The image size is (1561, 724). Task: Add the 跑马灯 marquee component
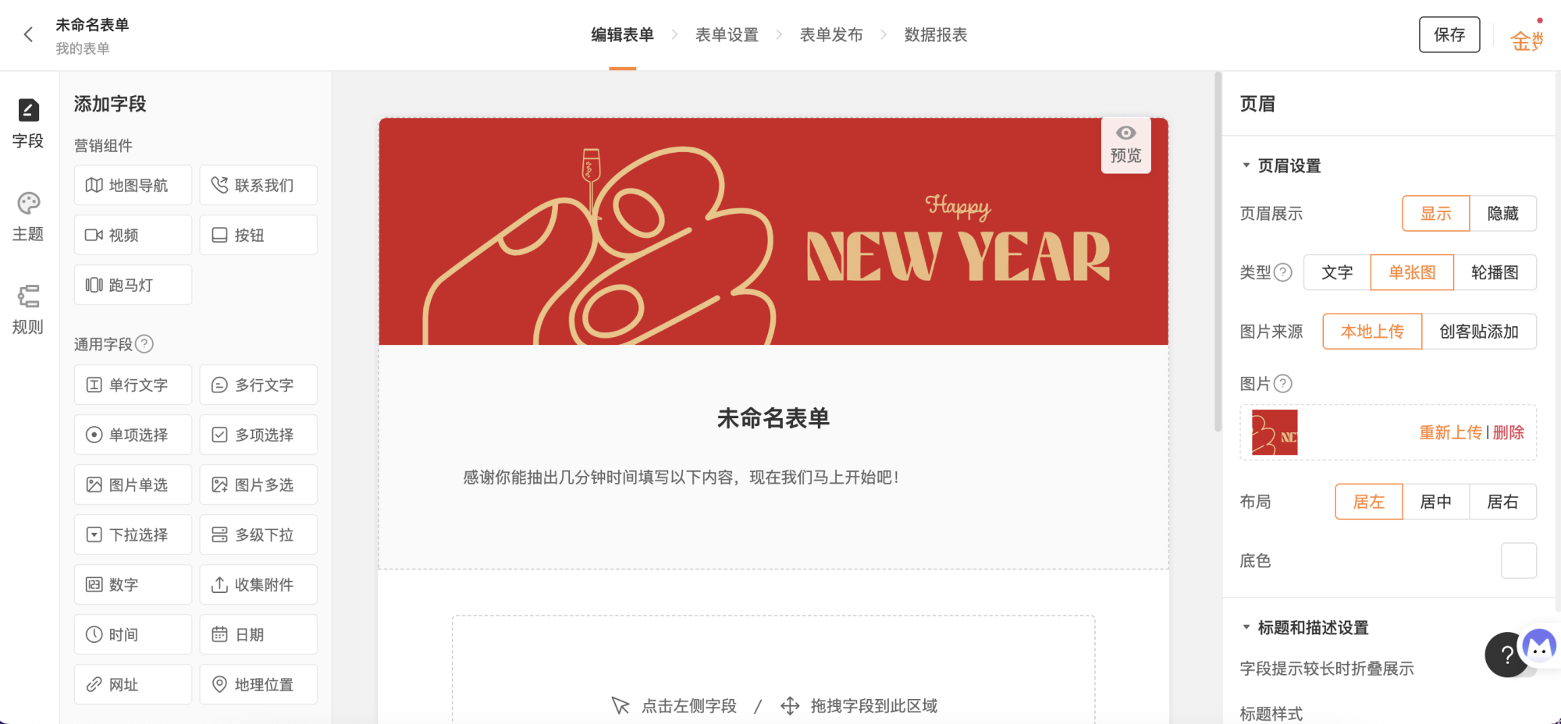click(x=133, y=285)
